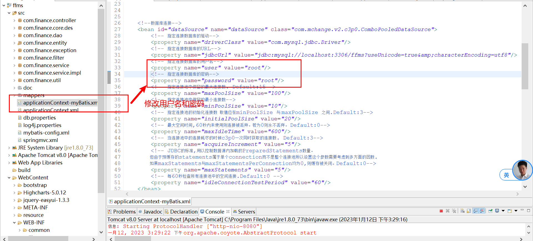533x241 pixels.
Task: Click line 33 user property code
Action: (210, 68)
